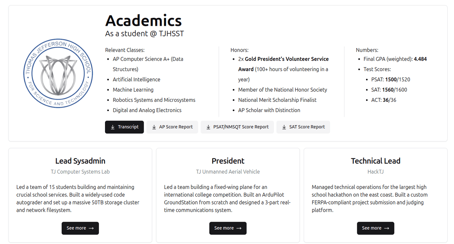Select the Lead Sysadmin card title
This screenshot has width=454, height=244.
(80, 161)
